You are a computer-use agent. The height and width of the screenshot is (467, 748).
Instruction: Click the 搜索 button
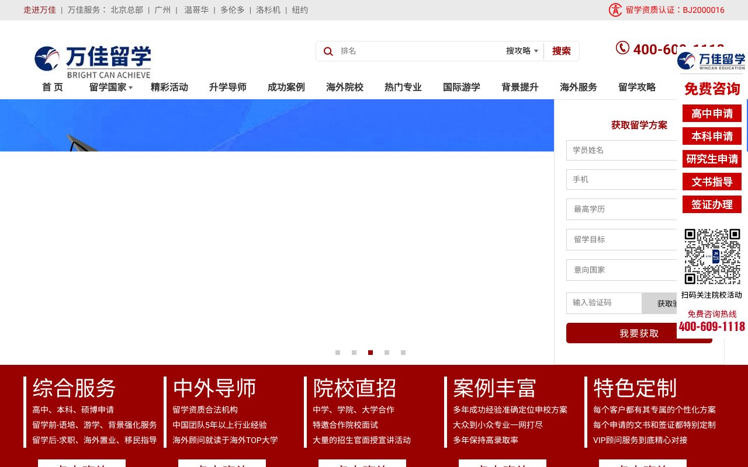pos(561,51)
